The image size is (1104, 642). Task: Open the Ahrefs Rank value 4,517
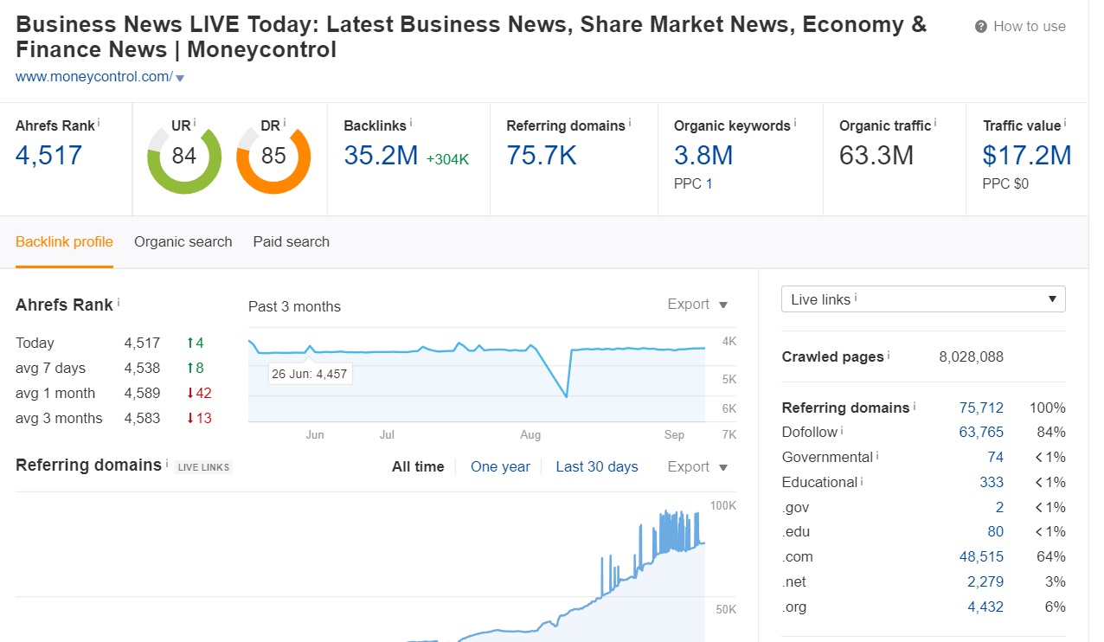(49, 156)
